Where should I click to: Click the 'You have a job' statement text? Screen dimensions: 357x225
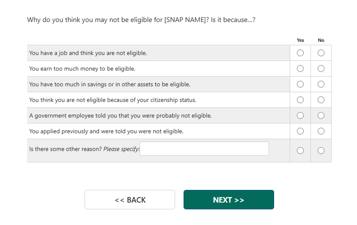pos(88,53)
